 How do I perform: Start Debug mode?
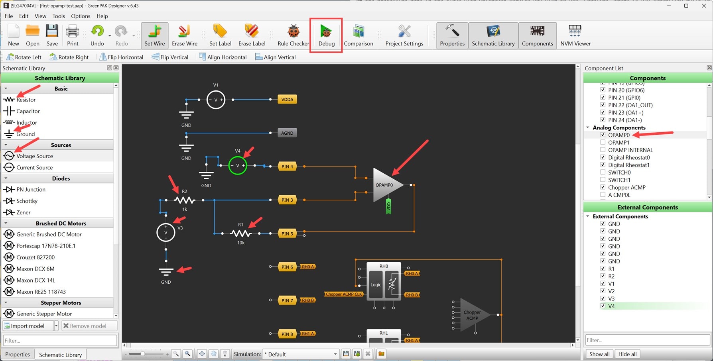point(326,35)
